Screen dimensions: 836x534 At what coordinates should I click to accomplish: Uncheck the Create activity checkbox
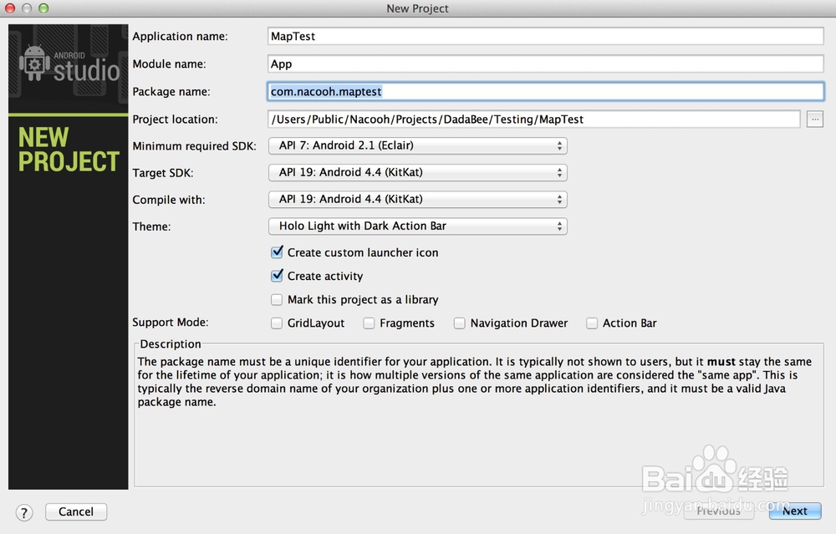coord(277,276)
